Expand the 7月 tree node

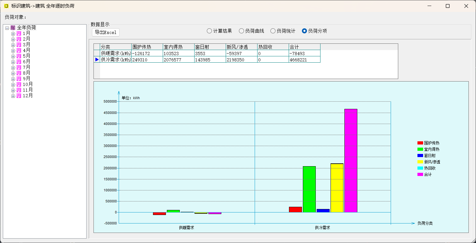13,68
